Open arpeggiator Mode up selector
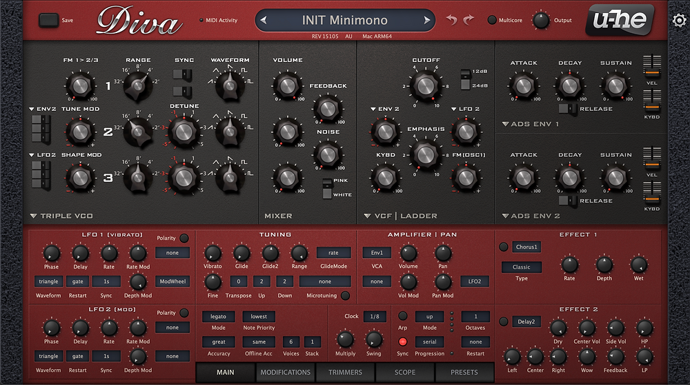The height and width of the screenshot is (385, 690). click(429, 316)
